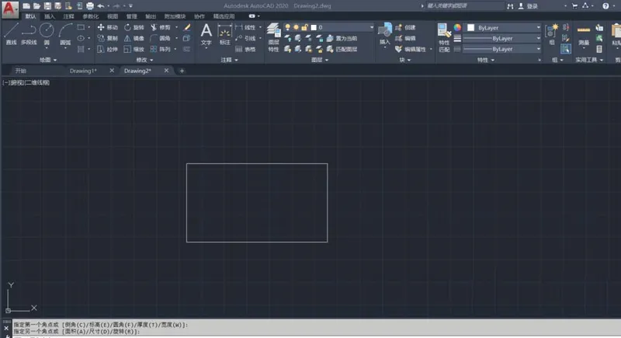
Task: Click the Explode box icon in Modify panel
Action: tap(186, 38)
